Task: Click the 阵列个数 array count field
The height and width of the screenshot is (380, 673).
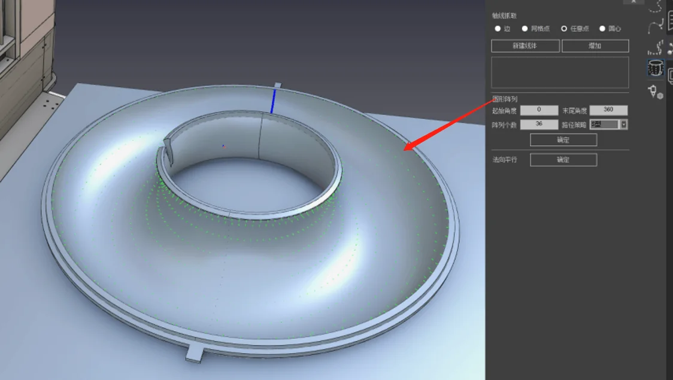Action: (x=539, y=124)
